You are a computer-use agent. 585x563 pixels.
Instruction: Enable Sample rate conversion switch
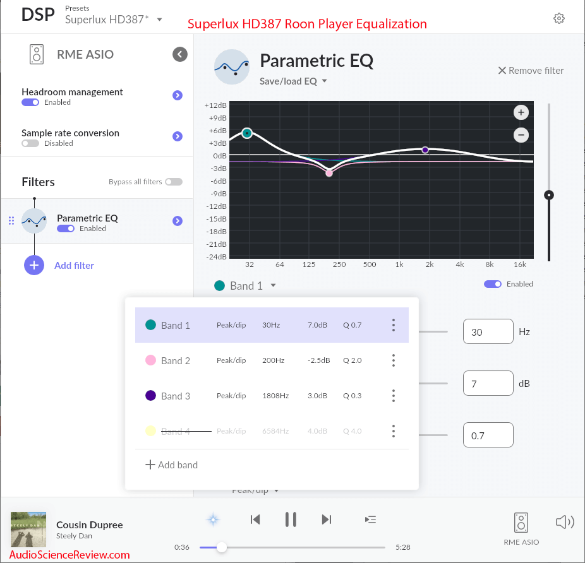[30, 143]
